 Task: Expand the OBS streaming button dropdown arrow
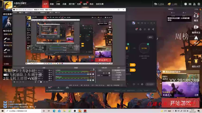tap(124, 70)
